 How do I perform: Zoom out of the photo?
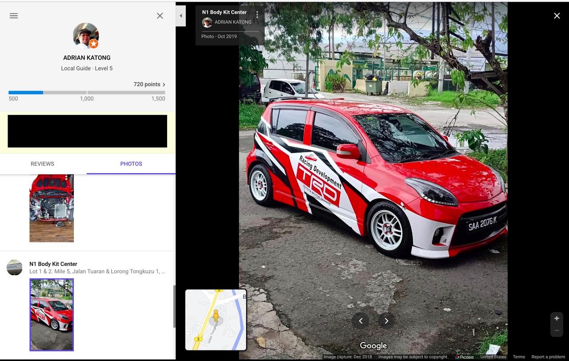coord(557,331)
